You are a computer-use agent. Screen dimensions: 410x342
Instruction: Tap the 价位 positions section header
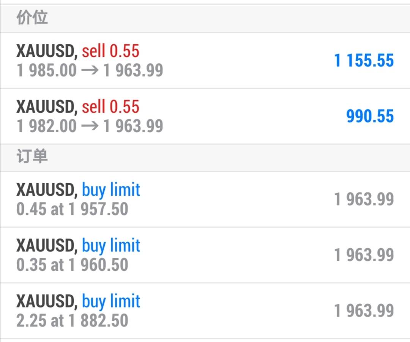[x=32, y=18]
